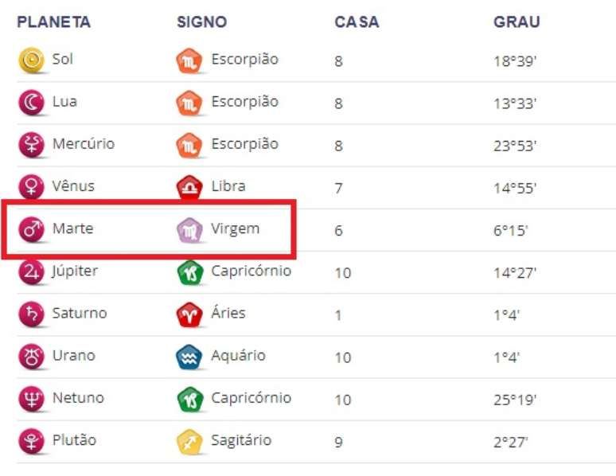Click the Lua crescent moon icon
This screenshot has width=616, height=476.
(31, 103)
